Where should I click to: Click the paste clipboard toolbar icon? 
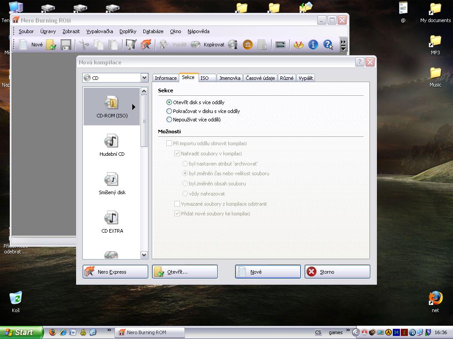pyautogui.click(x=113, y=45)
